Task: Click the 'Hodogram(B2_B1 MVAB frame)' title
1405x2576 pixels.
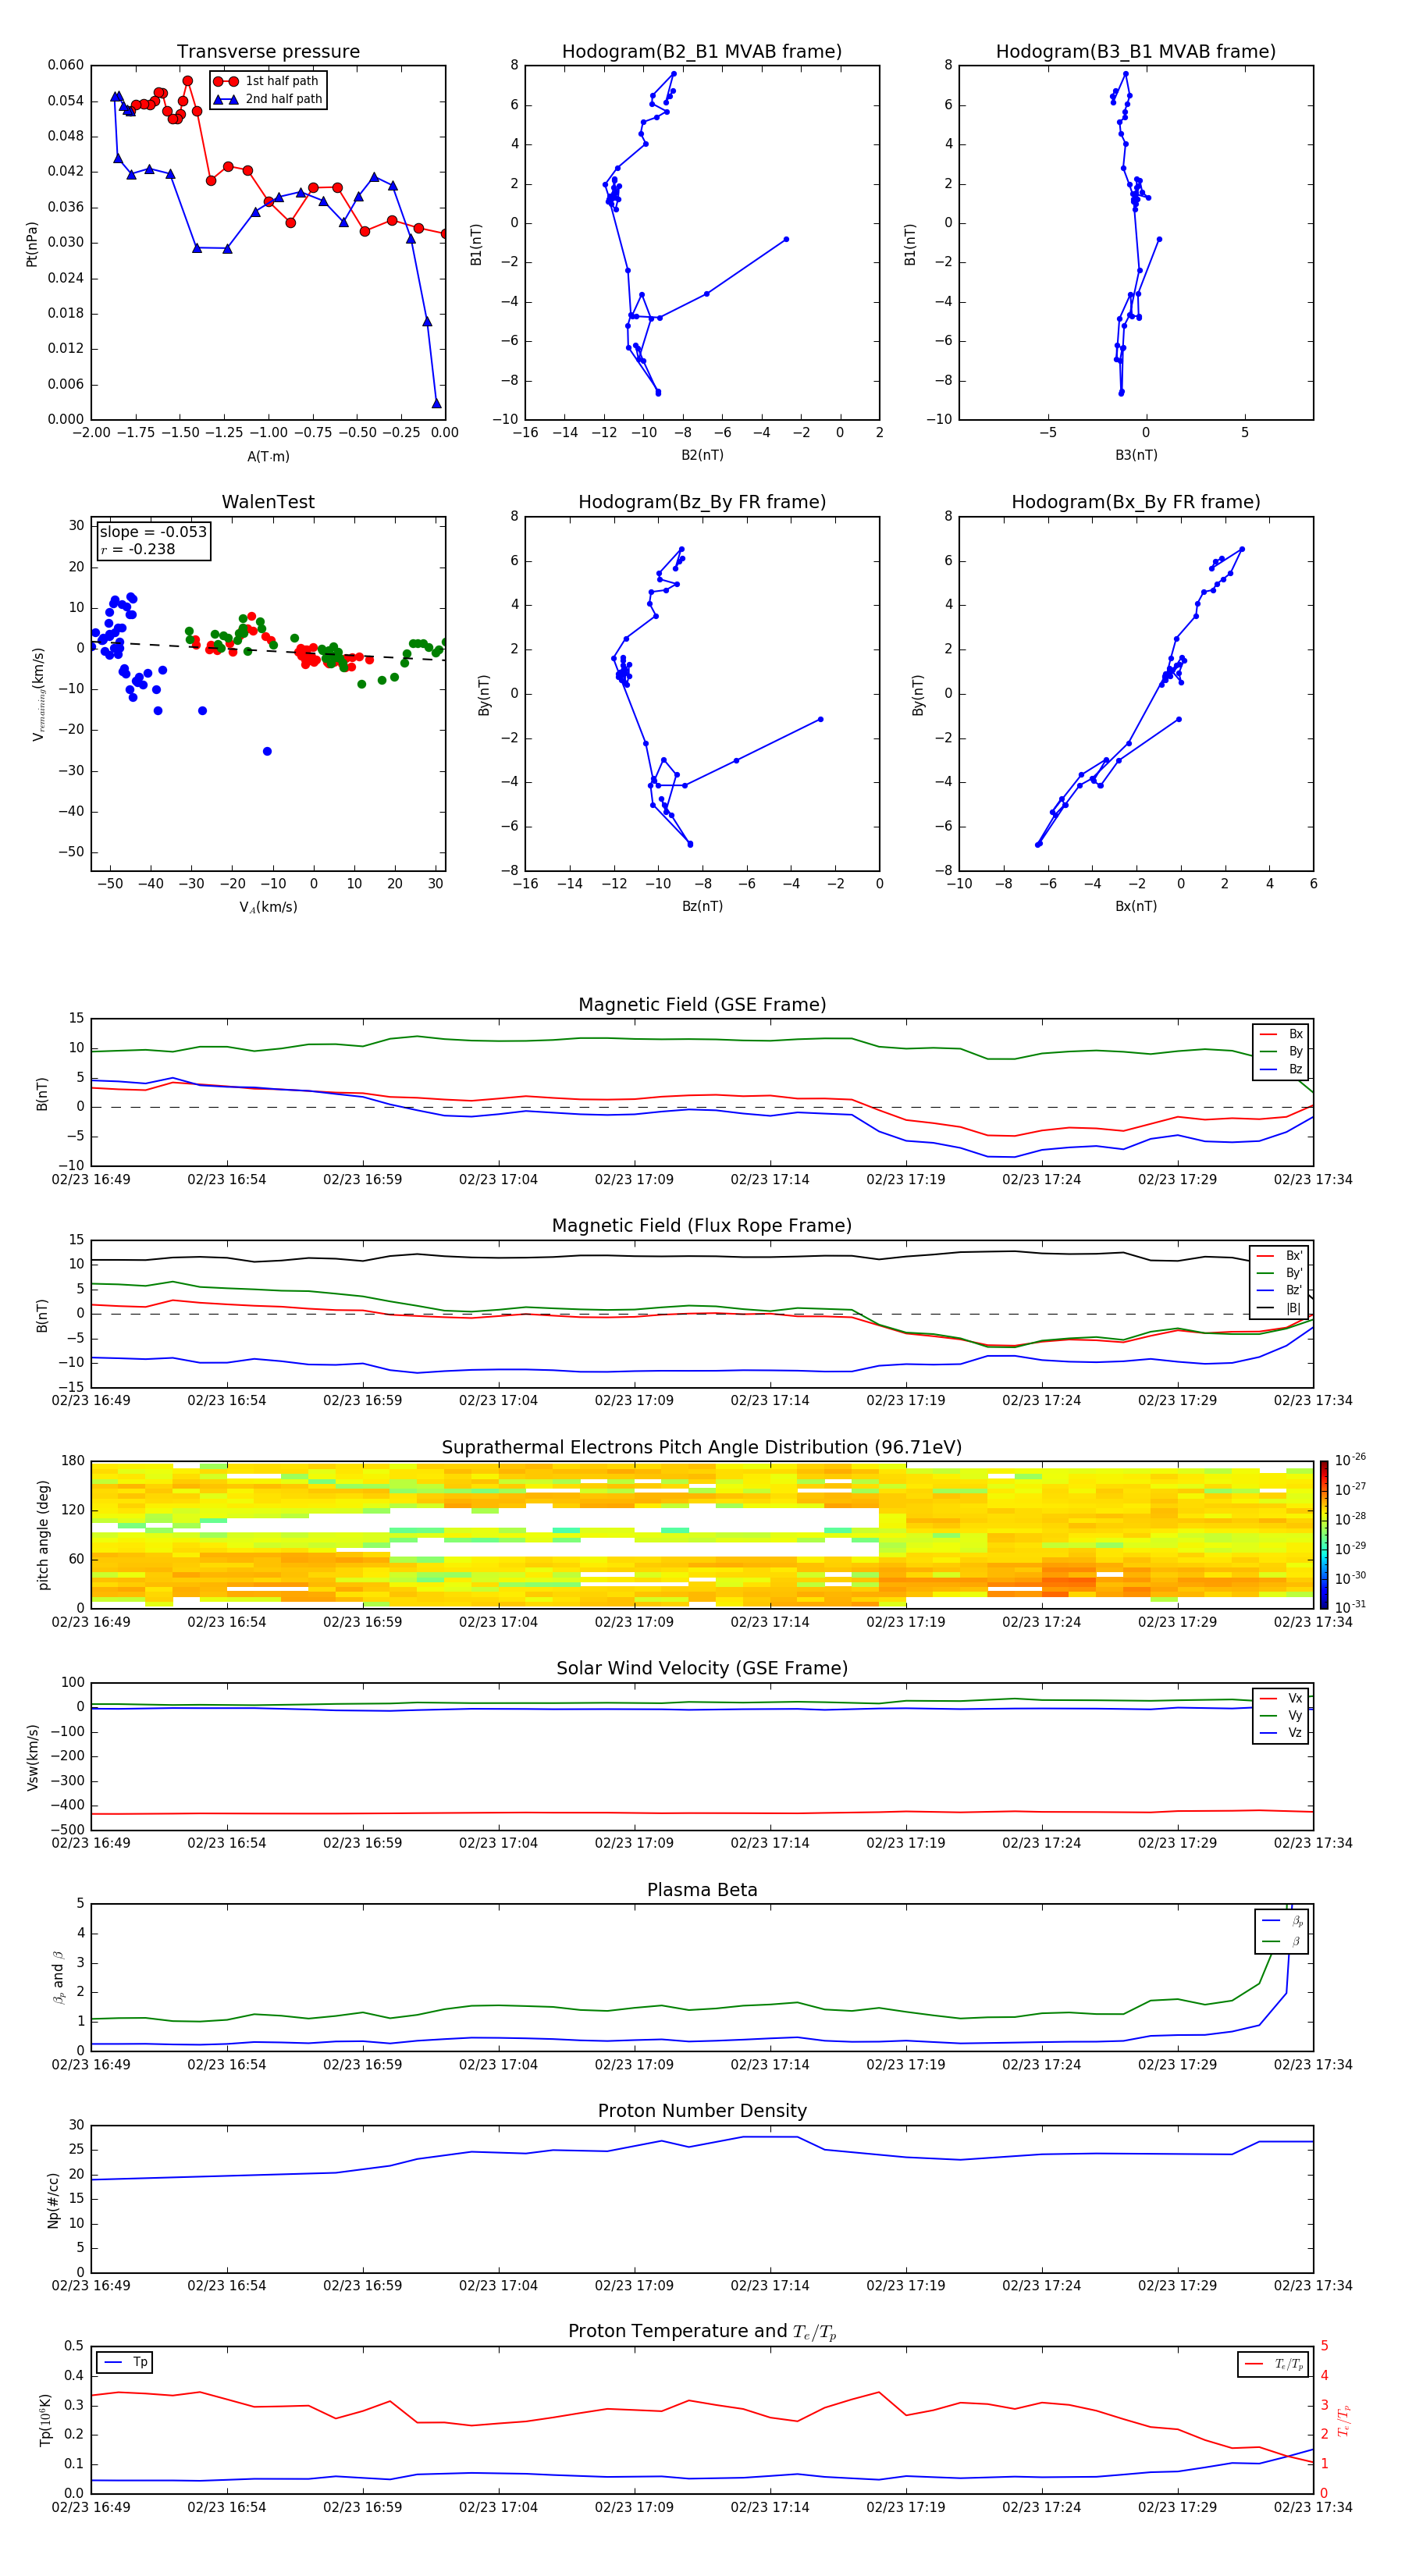Action: pyautogui.click(x=702, y=52)
